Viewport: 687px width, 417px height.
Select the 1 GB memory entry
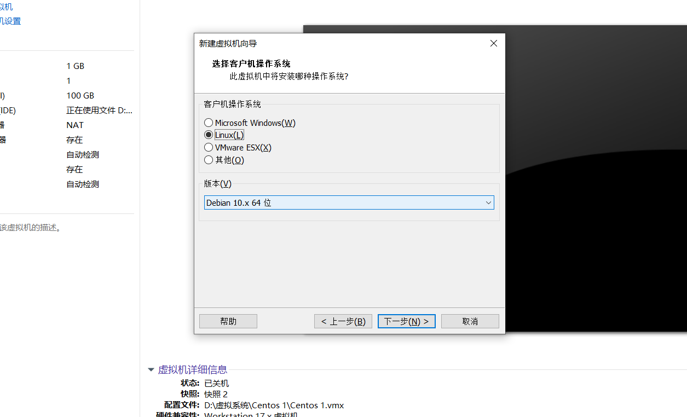[75, 66]
